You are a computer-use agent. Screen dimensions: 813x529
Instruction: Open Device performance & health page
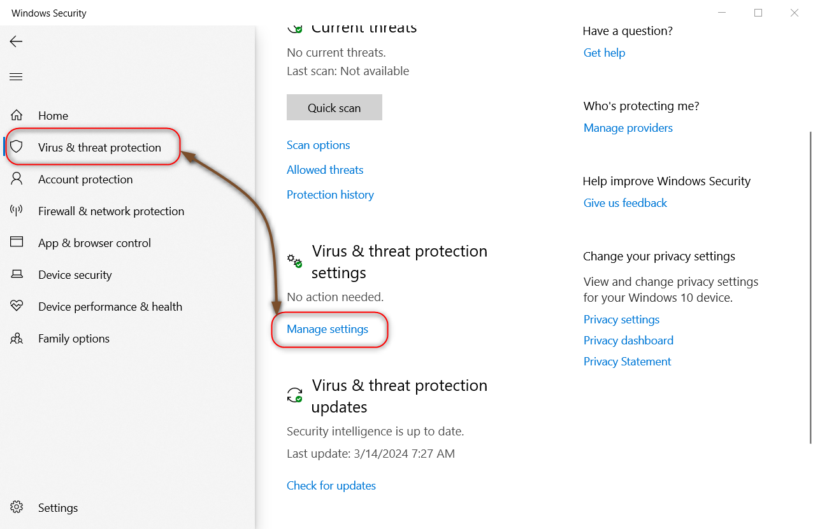[110, 307]
